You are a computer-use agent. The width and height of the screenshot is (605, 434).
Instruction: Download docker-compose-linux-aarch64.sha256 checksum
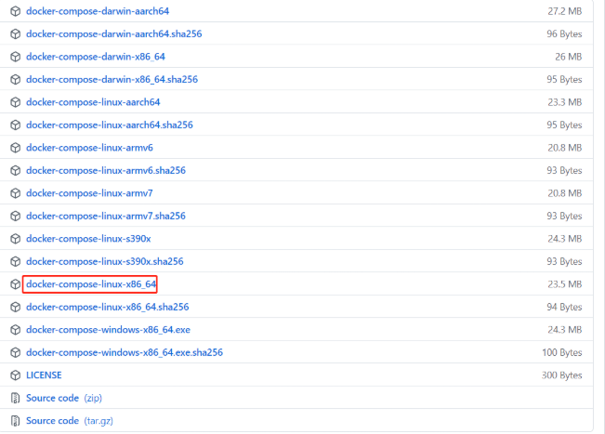(109, 125)
